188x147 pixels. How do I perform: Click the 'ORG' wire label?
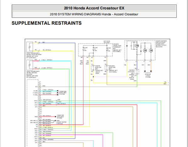pos(149,65)
